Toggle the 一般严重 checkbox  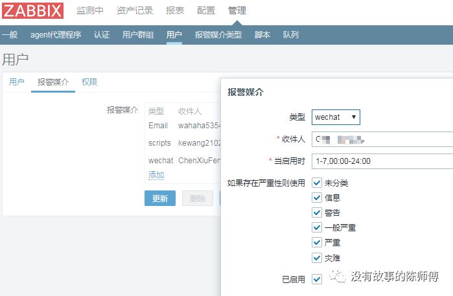coord(317,227)
